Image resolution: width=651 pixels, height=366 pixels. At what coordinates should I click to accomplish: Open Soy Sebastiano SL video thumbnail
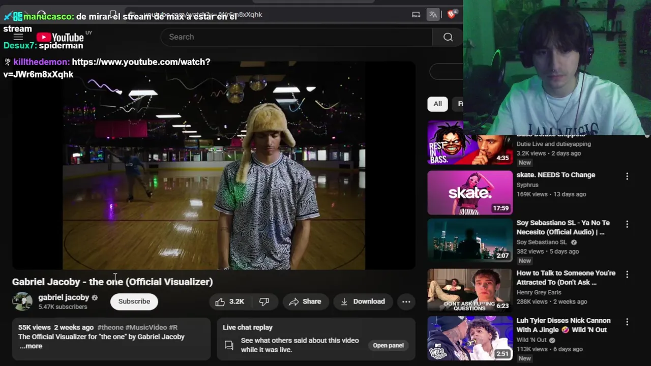click(470, 240)
